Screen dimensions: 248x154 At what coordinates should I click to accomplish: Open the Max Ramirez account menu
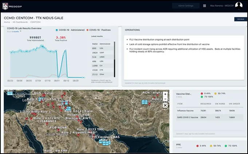(x=222, y=6)
